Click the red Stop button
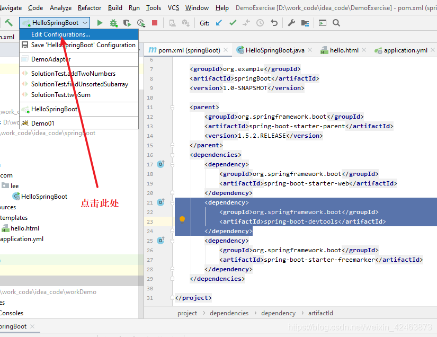 pyautogui.click(x=155, y=23)
